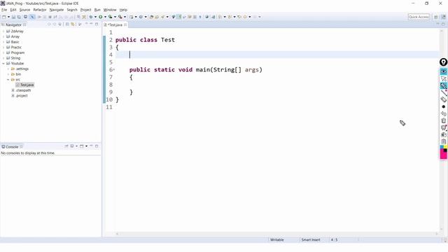Click the Run with Coverage icon
The image size is (448, 252).
[110, 17]
